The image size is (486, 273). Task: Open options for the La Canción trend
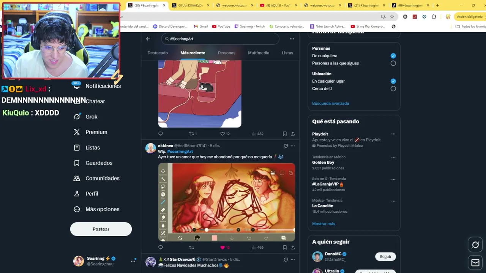[393, 201]
